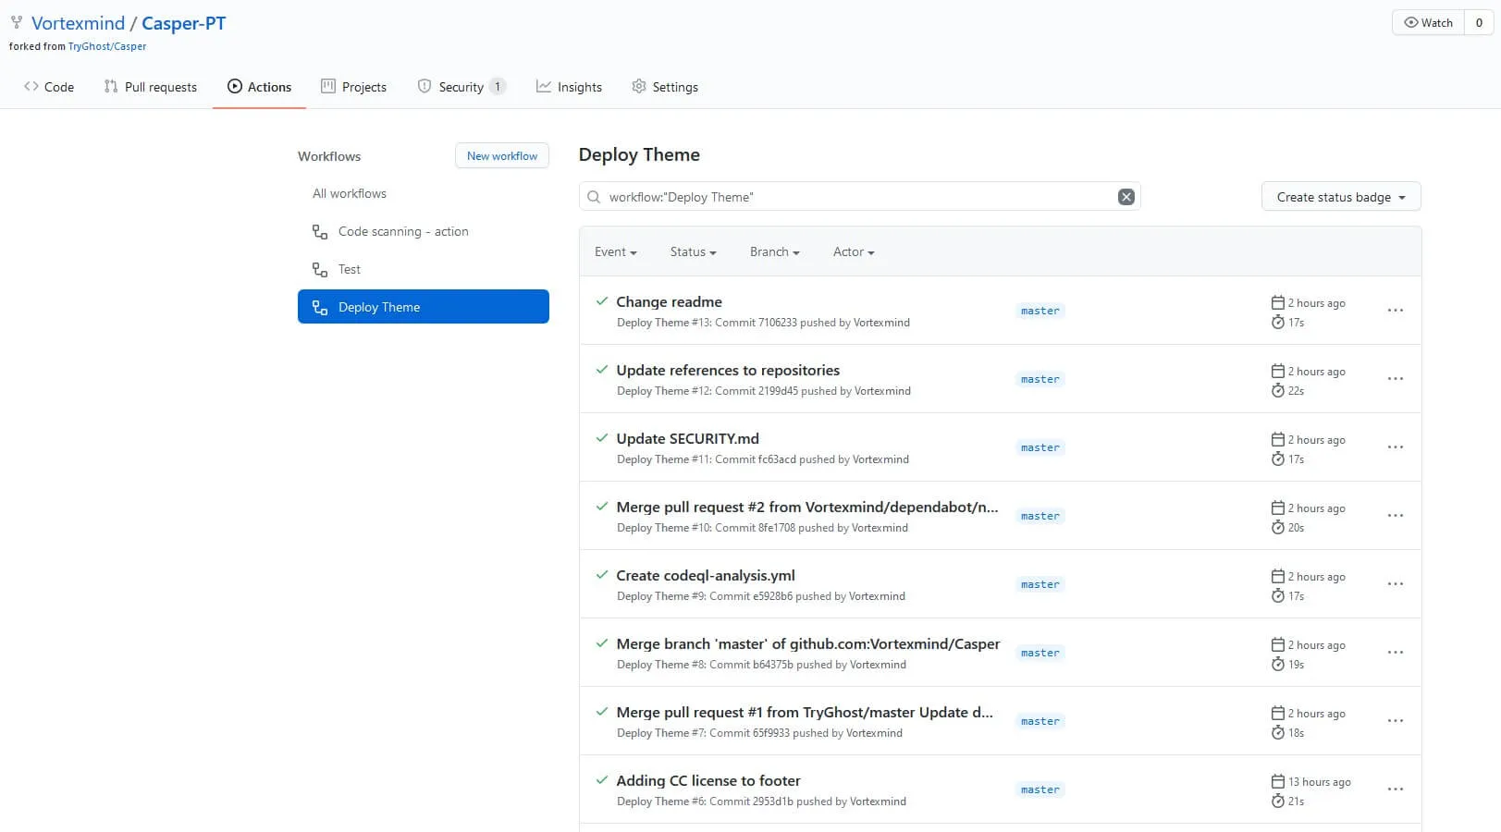Click the success check for Create codeql-analysis.yml

point(602,575)
